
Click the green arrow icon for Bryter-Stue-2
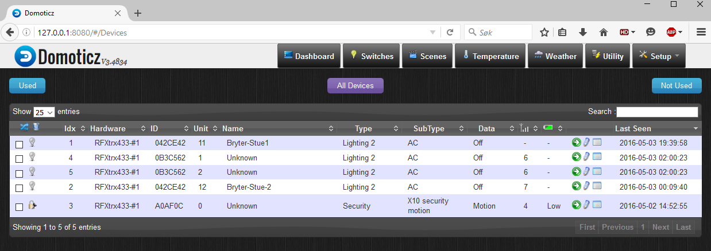coord(577,186)
